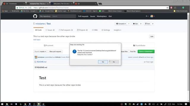Image resolution: width=190 pixels, height=106 pixels.
Task: Click the Add topics link
Action: (x=37, y=40)
